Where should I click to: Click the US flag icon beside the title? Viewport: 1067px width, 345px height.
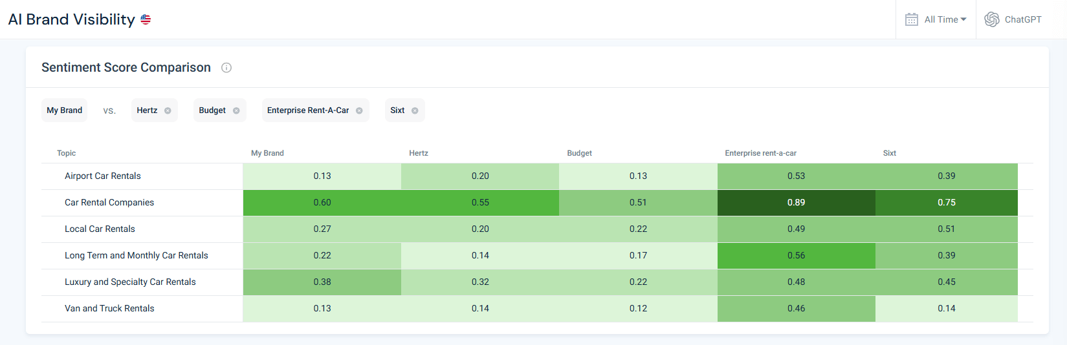(146, 19)
